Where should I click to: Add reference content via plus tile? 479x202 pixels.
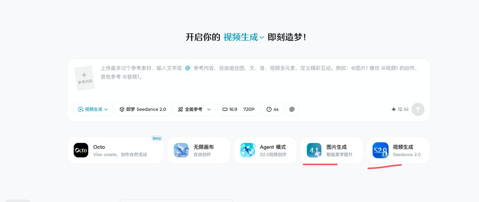click(85, 78)
